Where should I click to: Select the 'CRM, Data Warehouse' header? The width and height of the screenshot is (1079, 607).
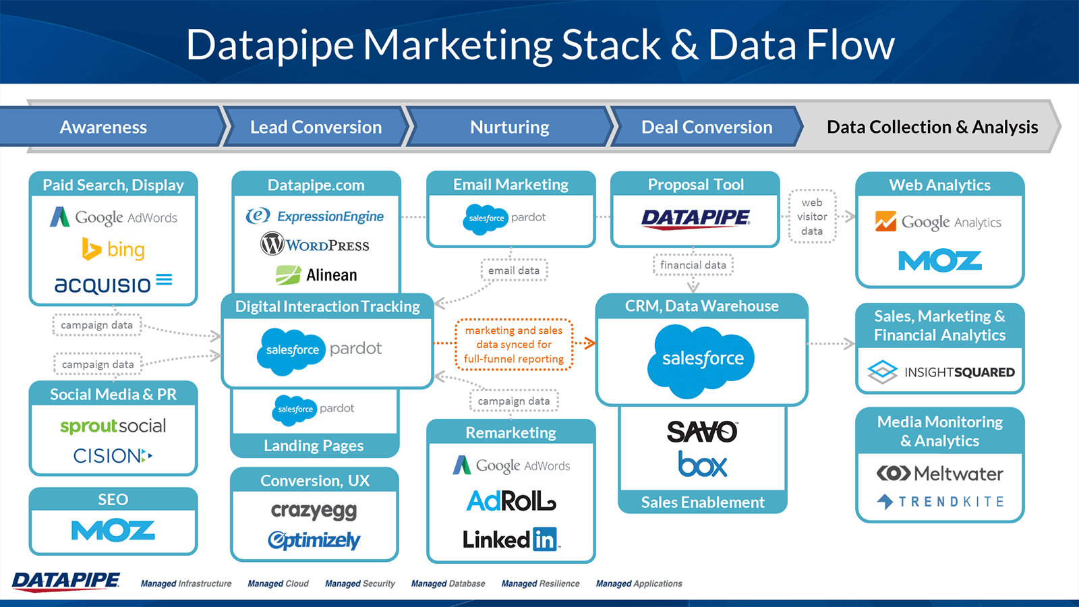point(702,306)
